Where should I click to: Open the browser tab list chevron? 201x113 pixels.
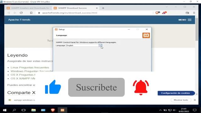coord(167,7)
